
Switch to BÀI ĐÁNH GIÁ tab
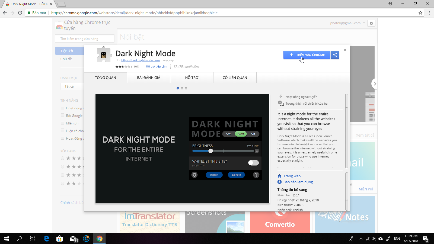click(x=149, y=78)
